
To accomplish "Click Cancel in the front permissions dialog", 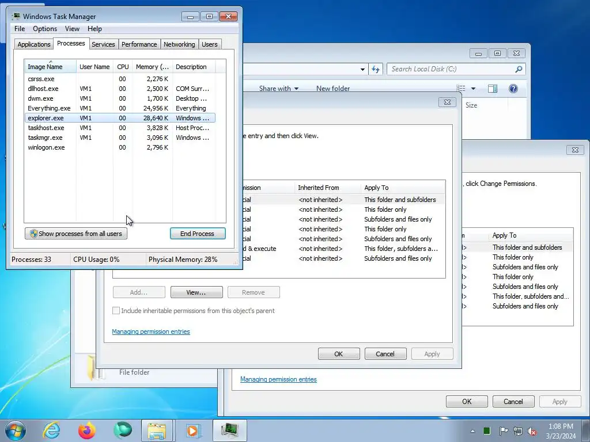I will click(385, 354).
